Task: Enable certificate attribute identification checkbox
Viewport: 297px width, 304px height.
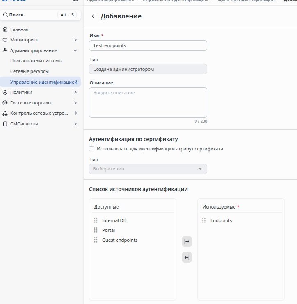Action: point(92,149)
